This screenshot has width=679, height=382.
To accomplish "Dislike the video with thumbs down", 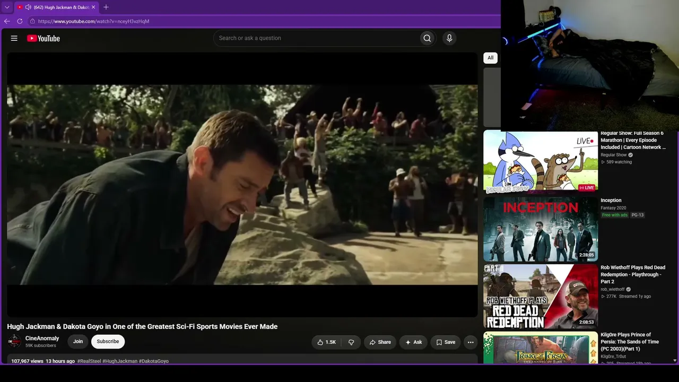I will [351, 342].
